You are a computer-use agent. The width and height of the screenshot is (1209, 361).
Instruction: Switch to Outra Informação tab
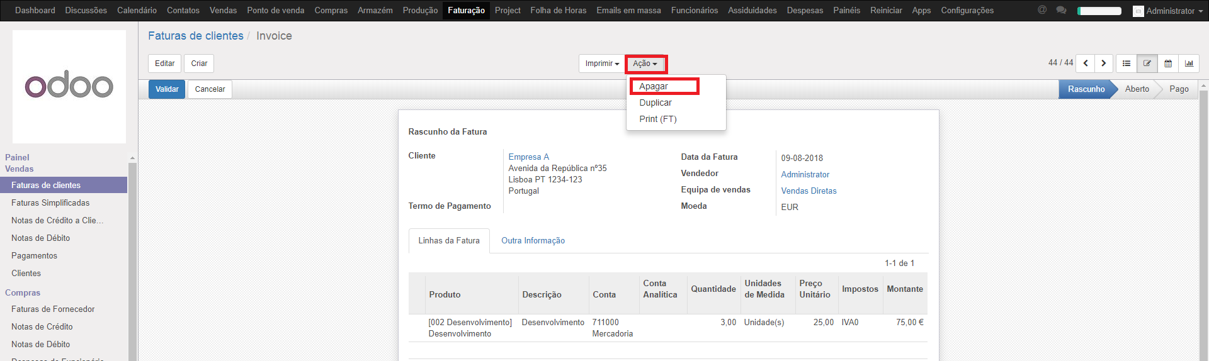533,241
